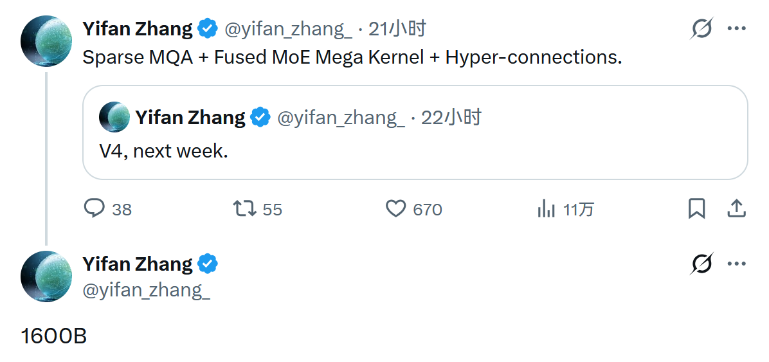View analytics showing 11万 views
This screenshot has height=362, width=769.
pos(546,208)
